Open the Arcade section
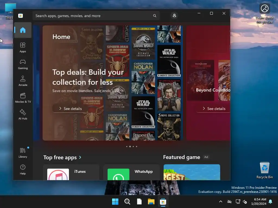Image resolution: width=278 pixels, height=208 pixels. point(23,81)
